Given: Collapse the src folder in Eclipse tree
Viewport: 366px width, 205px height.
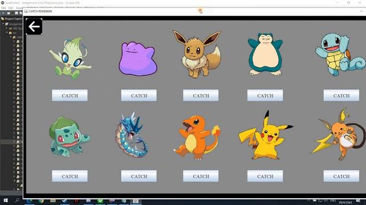Looking at the screenshot, I should (x=7, y=33).
